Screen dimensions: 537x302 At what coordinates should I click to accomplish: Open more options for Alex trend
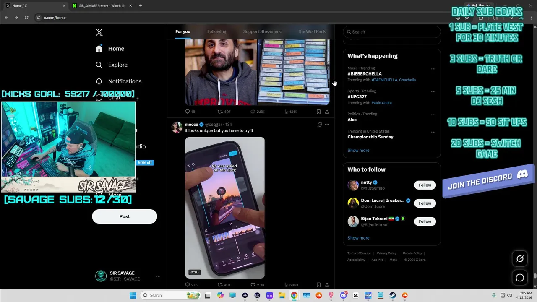(433, 115)
